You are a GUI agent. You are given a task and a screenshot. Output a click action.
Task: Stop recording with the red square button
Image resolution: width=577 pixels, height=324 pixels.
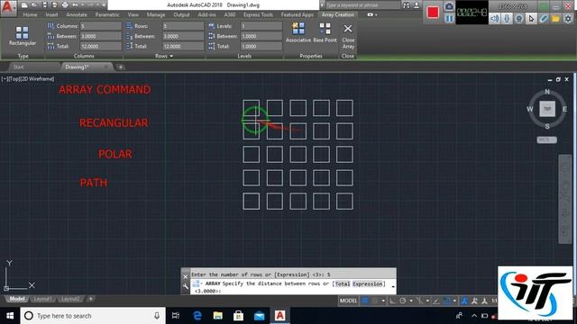433,12
